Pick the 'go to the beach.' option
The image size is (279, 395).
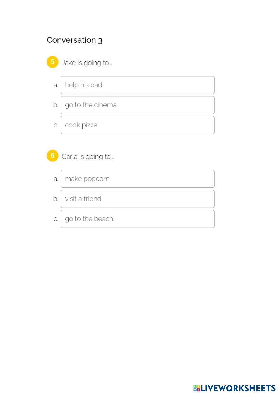tap(138, 219)
